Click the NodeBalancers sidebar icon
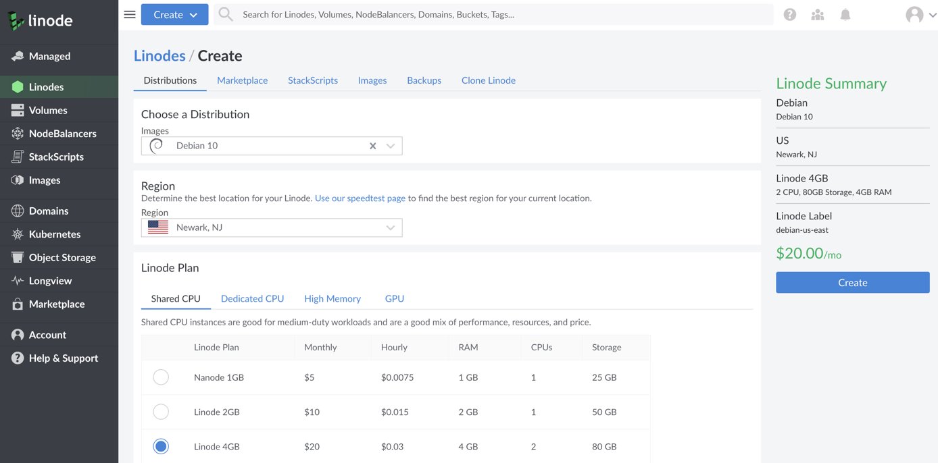The width and height of the screenshot is (938, 463). click(x=18, y=134)
